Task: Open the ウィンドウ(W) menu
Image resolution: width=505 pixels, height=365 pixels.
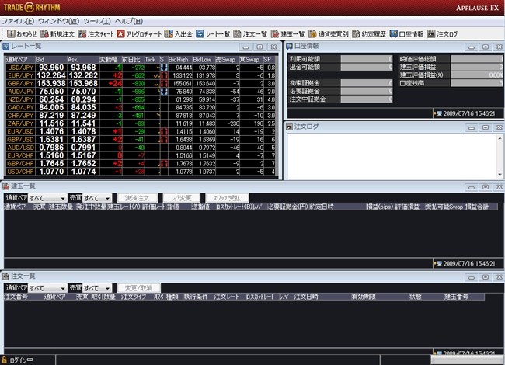Action: tap(58, 21)
